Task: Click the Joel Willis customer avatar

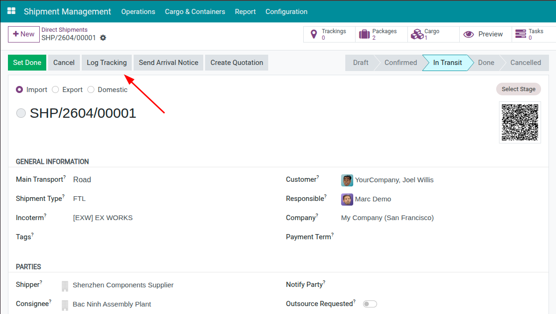Action: coord(347,180)
